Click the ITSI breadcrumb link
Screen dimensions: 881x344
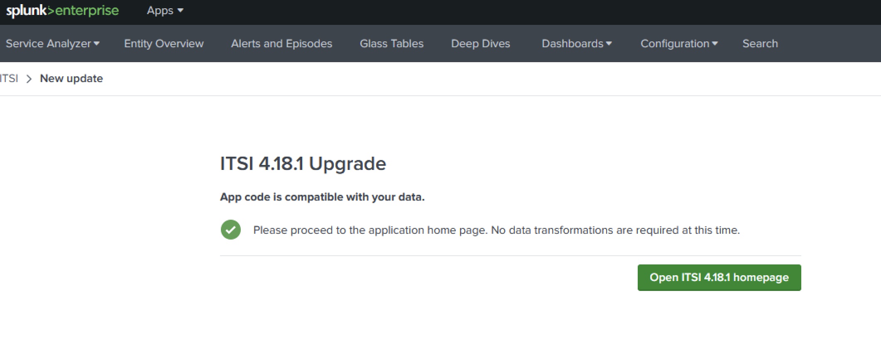tap(9, 78)
